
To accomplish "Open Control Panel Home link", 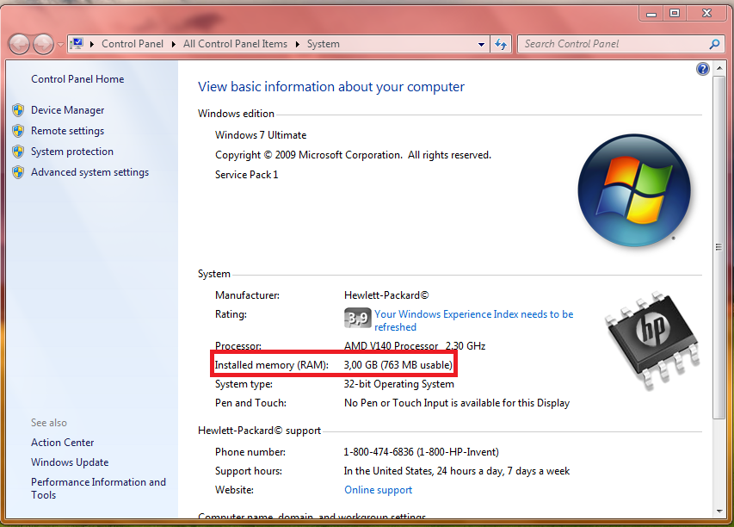I will point(77,79).
